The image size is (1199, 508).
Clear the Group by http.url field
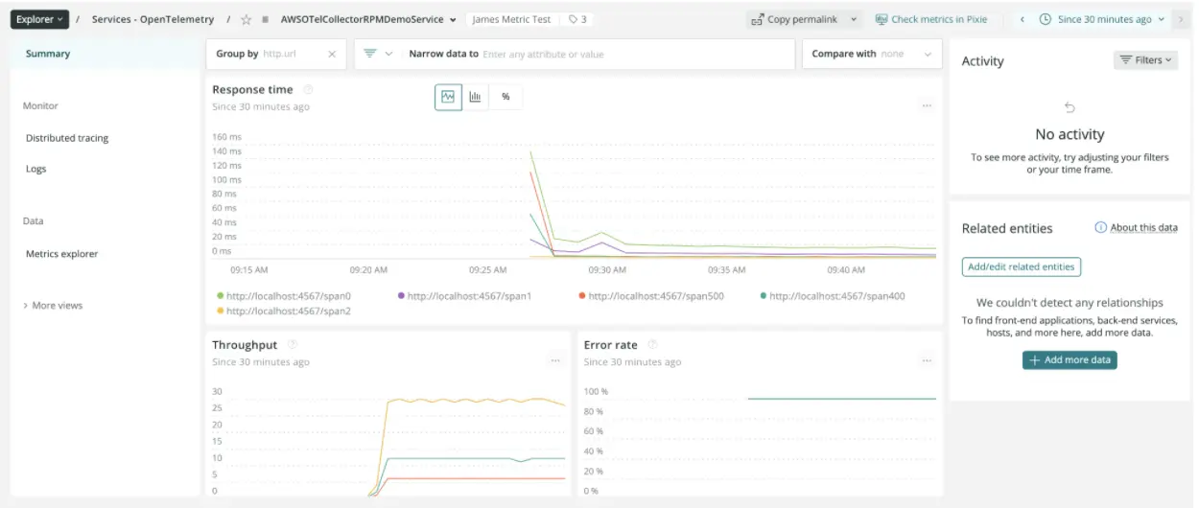(x=332, y=55)
